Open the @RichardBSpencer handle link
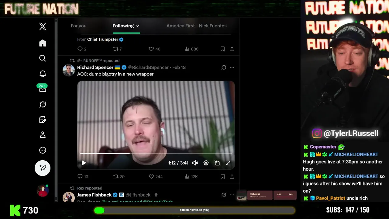Viewport: 389px width, 219px height. [x=148, y=67]
